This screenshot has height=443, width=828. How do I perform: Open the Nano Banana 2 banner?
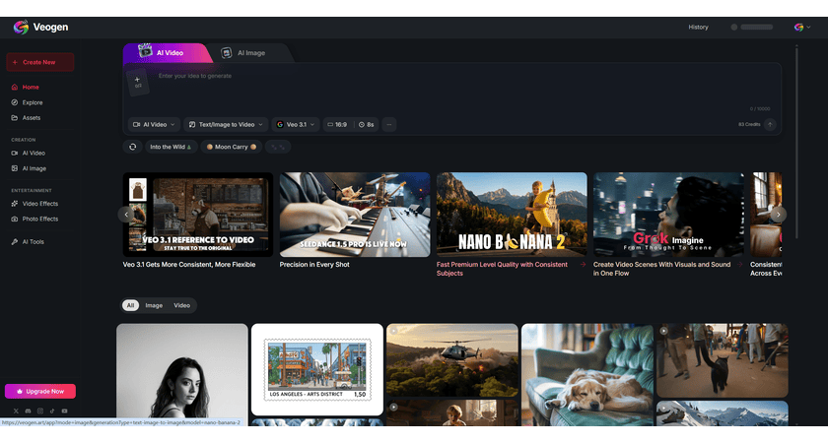point(512,215)
